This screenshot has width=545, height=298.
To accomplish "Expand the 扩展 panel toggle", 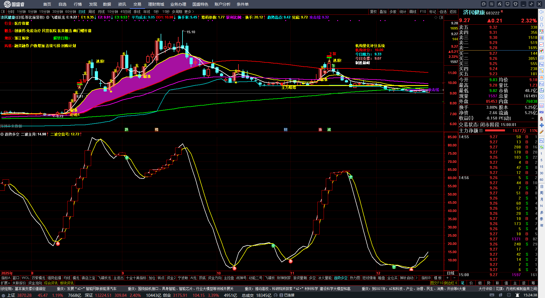I will pos(5,283).
